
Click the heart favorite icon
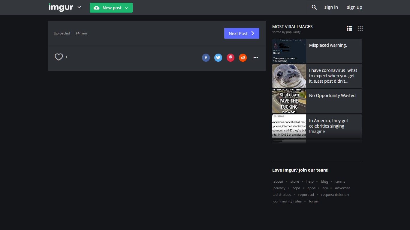pyautogui.click(x=59, y=57)
